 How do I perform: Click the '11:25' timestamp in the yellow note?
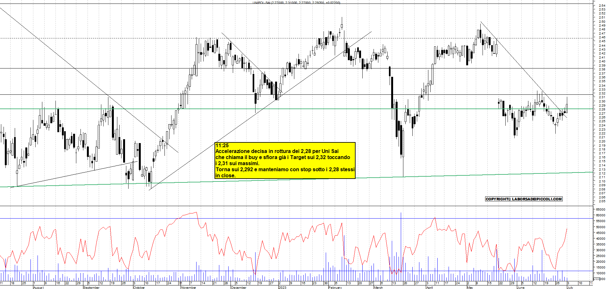[222, 145]
